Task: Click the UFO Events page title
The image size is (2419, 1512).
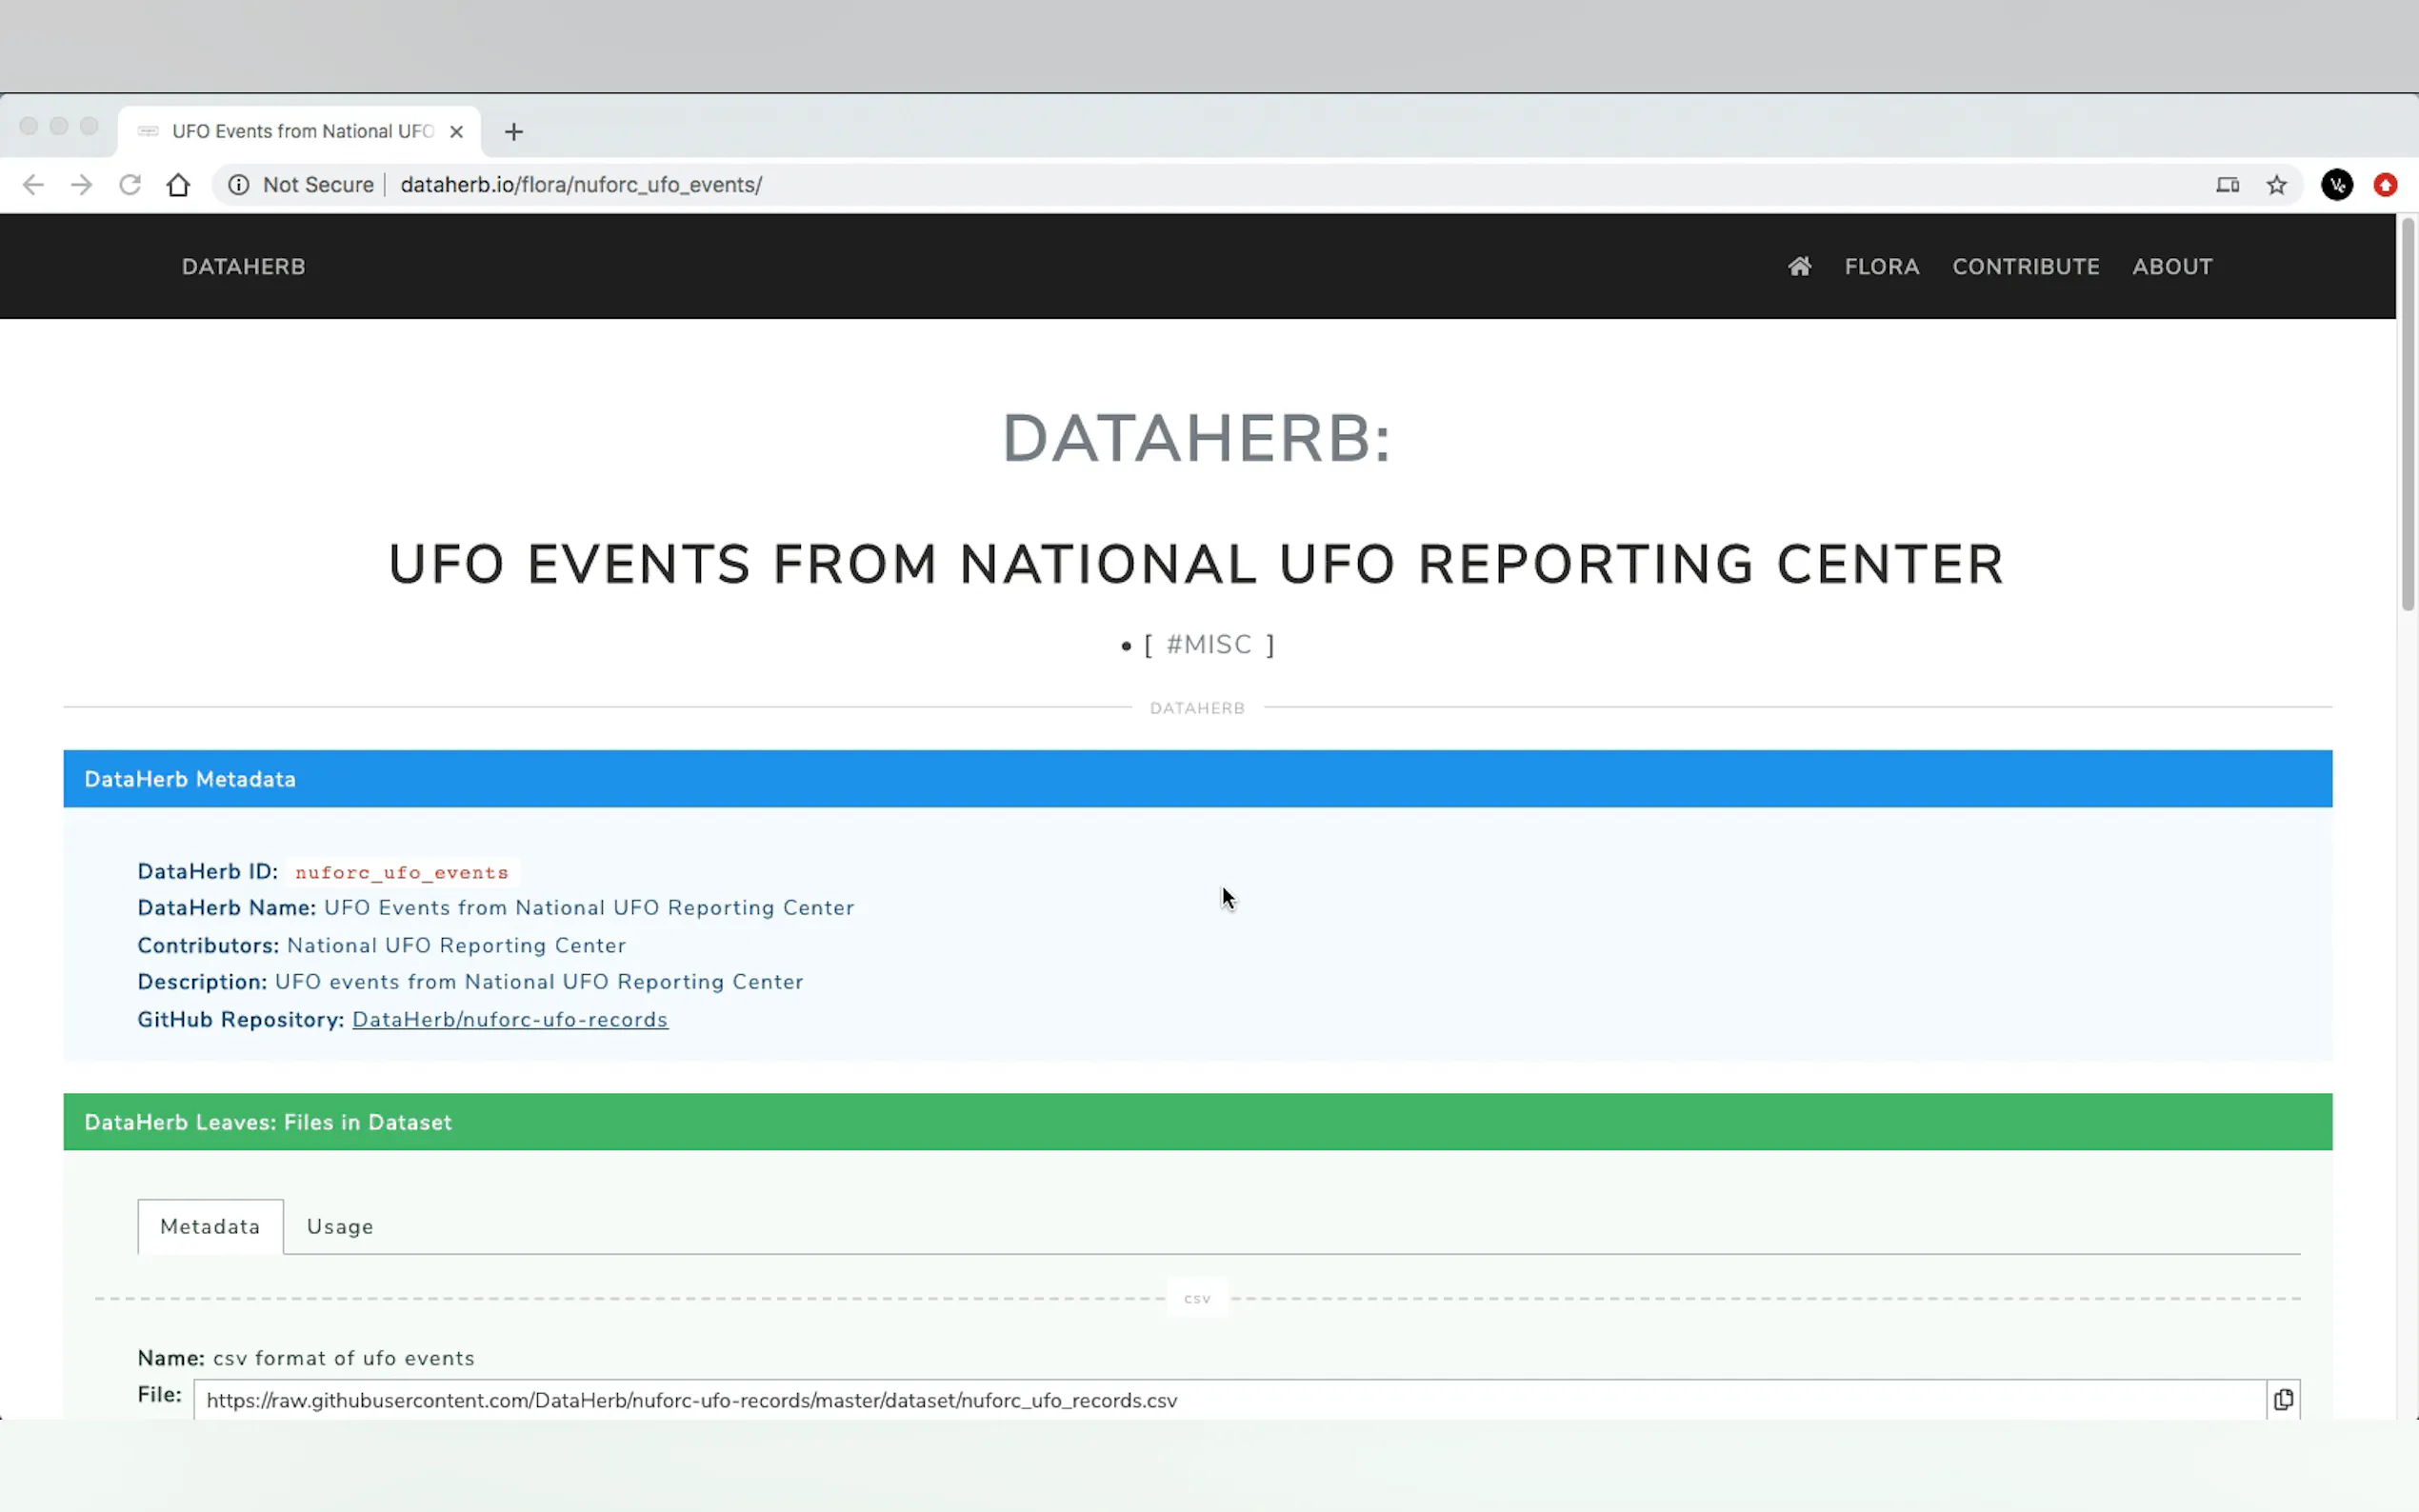Action: click(x=1197, y=564)
